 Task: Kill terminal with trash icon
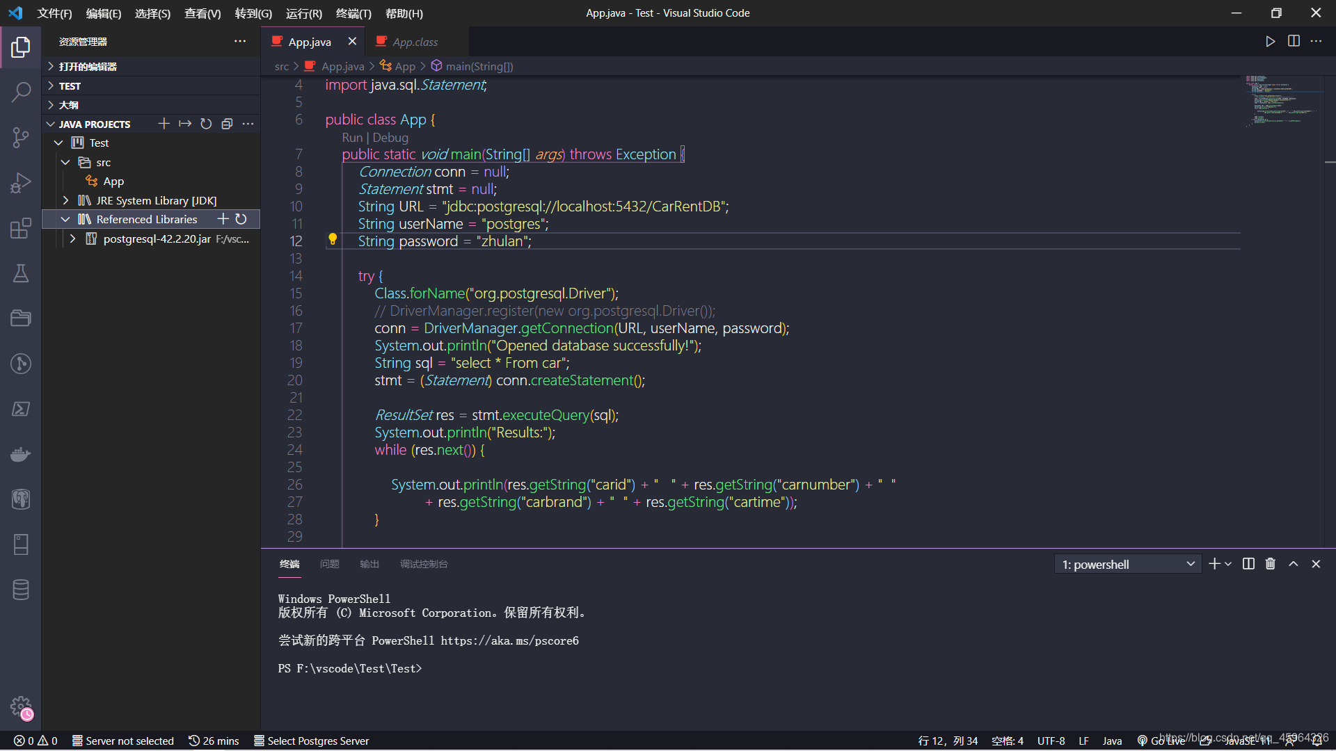click(1270, 564)
